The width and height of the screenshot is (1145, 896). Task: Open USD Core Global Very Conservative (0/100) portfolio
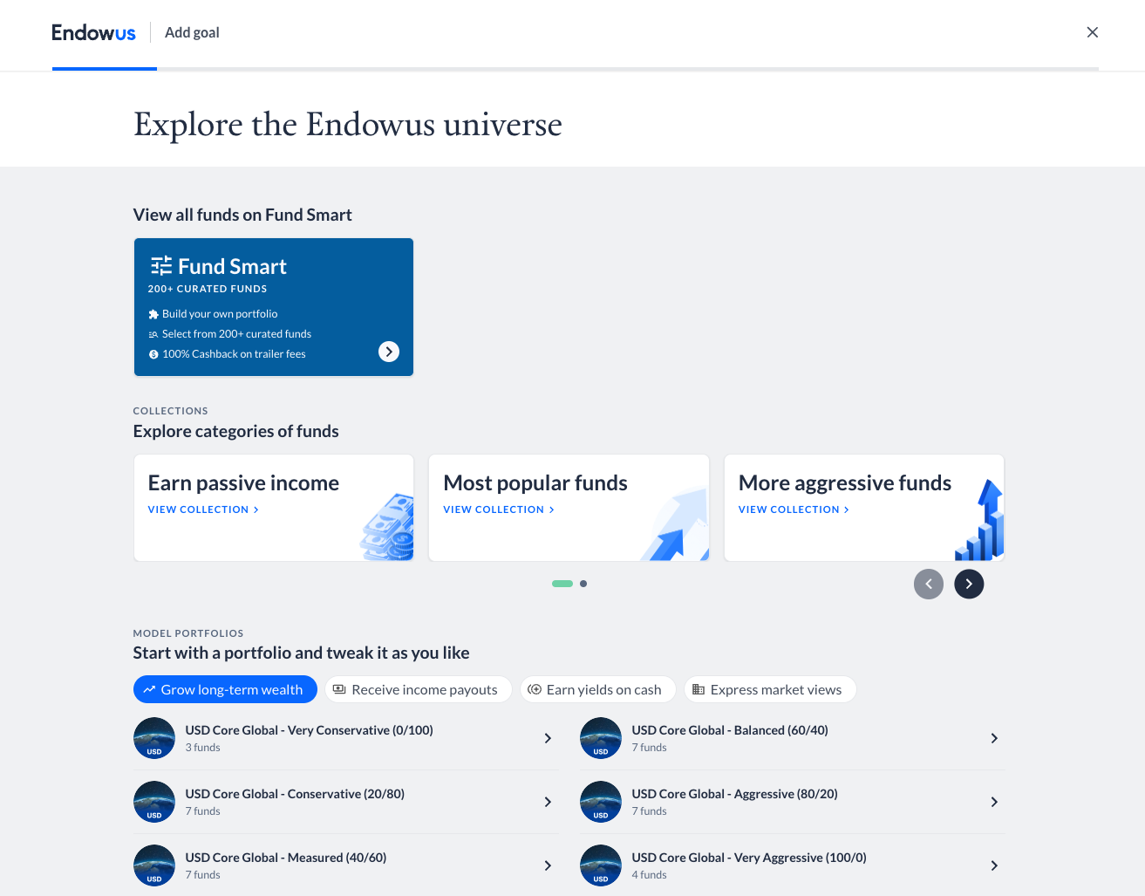click(x=345, y=738)
